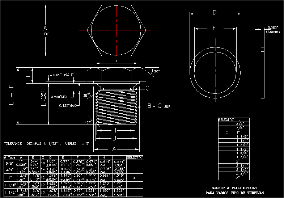Image resolution: width=284 pixels, height=198 pixels.
Task: Click the E dimension label above the gasket
Action: (214, 28)
